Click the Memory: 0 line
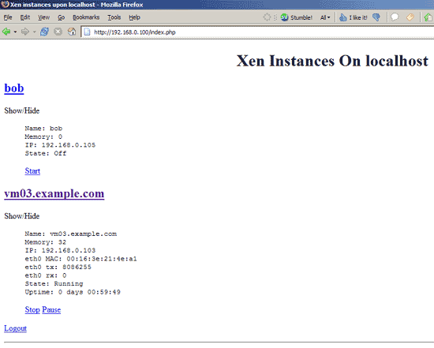Viewport: 434px width, 348px height. [x=43, y=137]
